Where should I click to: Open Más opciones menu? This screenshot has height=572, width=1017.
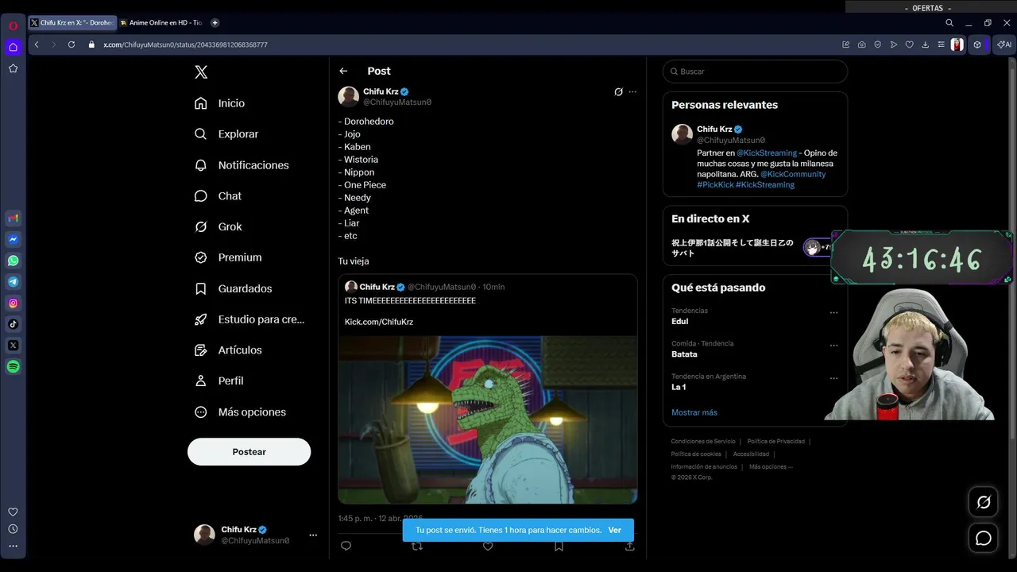tap(240, 412)
